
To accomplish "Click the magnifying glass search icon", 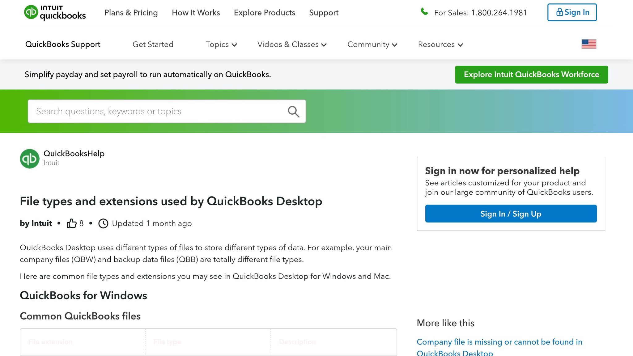I will pyautogui.click(x=293, y=112).
